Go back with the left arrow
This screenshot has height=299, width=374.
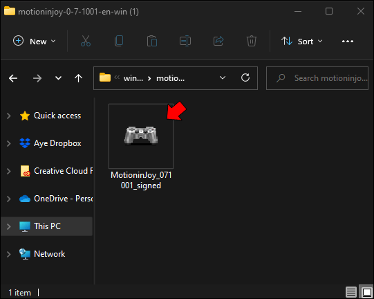click(13, 78)
